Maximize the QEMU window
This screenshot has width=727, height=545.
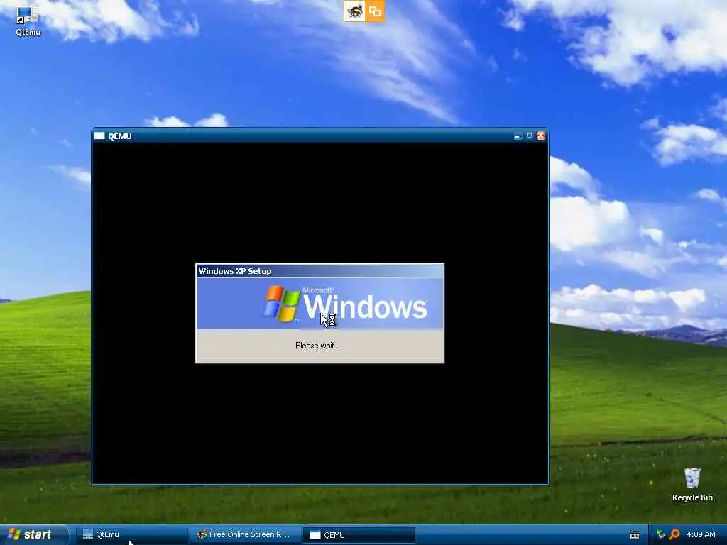(x=530, y=136)
